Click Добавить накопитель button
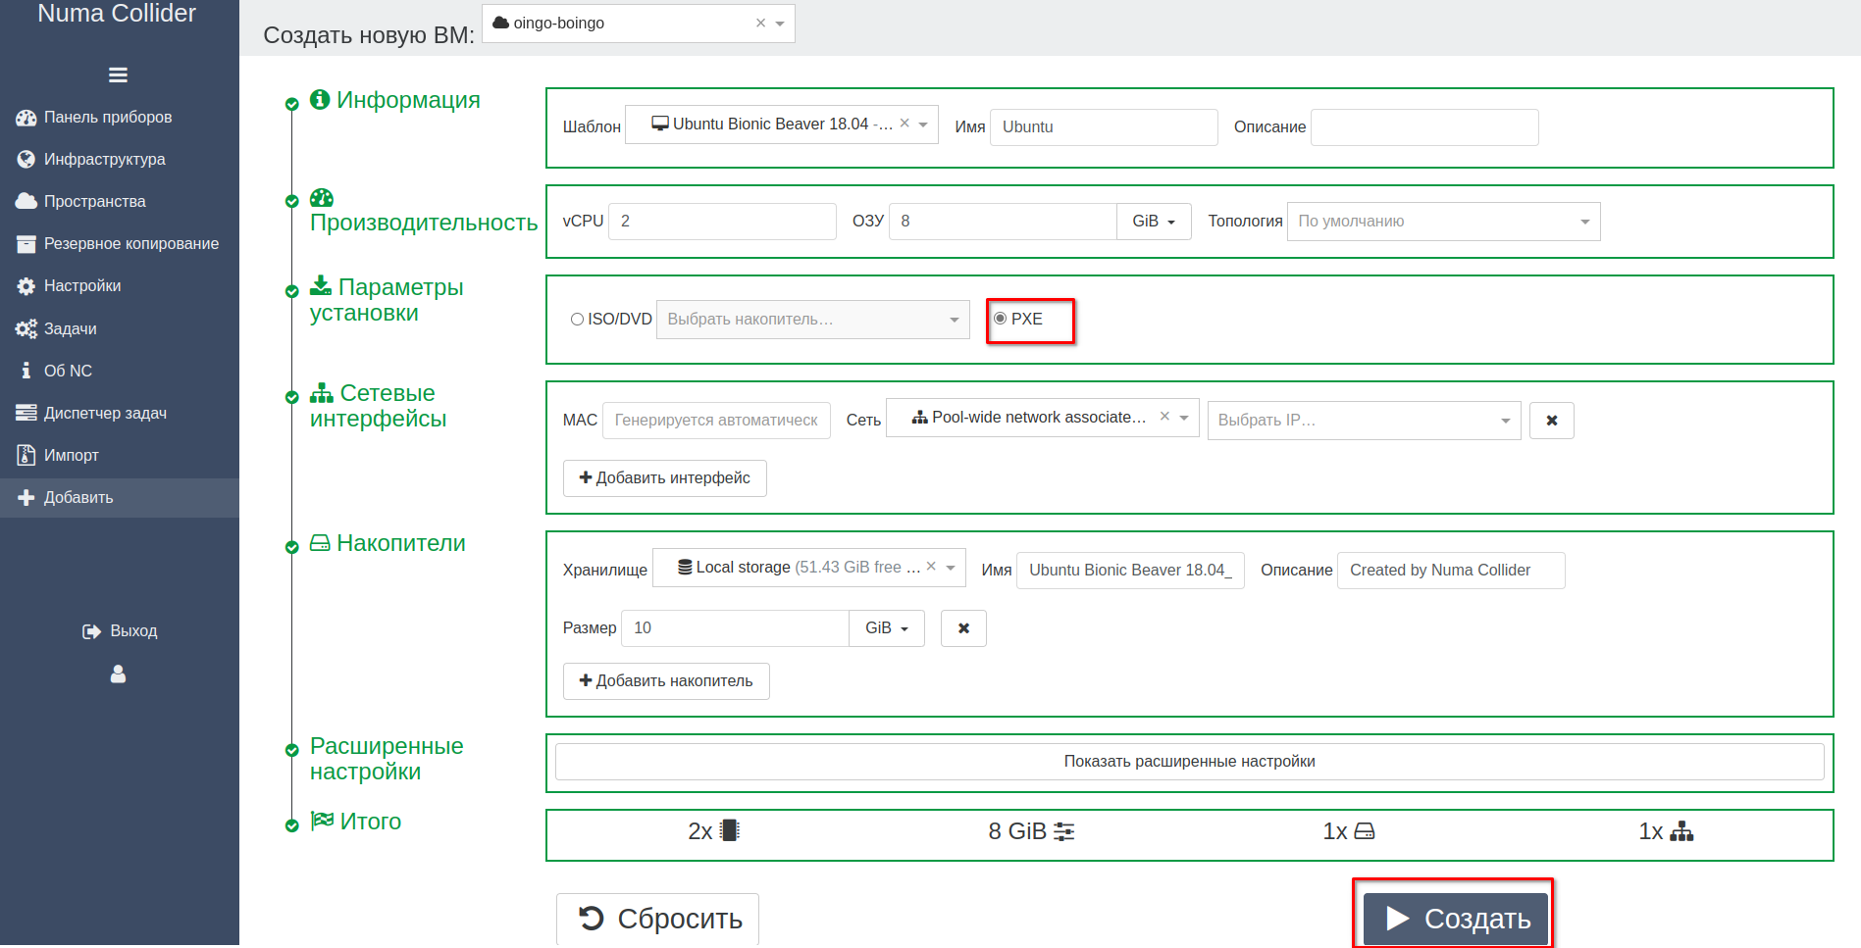The width and height of the screenshot is (1861, 948). coord(666,681)
